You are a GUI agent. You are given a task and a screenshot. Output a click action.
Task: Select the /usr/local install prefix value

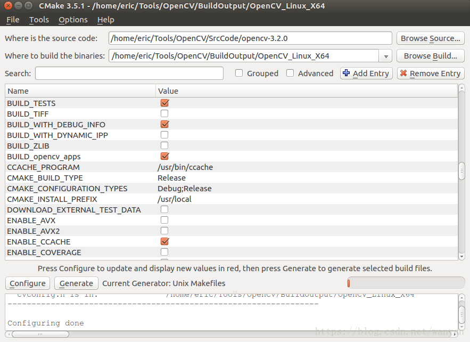pos(175,199)
